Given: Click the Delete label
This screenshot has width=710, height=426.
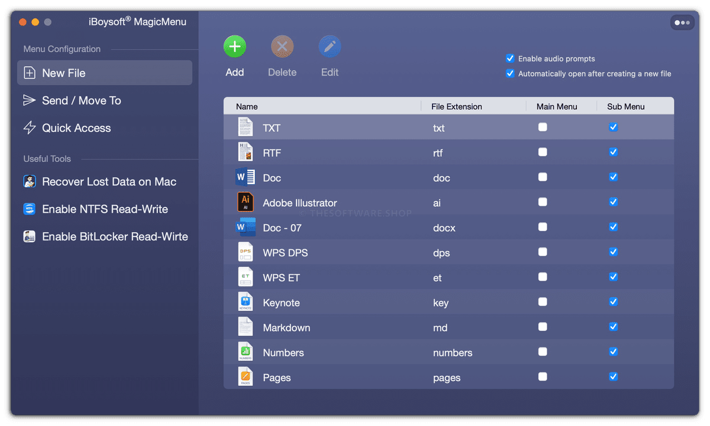Looking at the screenshot, I should coord(282,72).
